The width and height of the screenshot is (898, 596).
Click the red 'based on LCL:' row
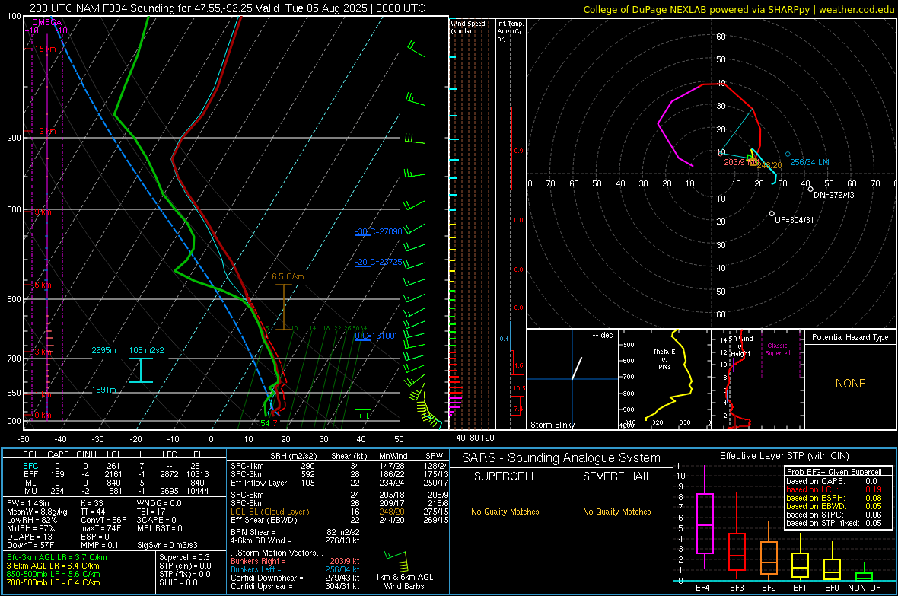834,489
